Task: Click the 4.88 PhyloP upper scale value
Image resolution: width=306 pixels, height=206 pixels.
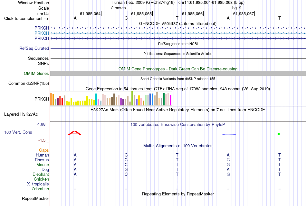Action: coord(41,124)
